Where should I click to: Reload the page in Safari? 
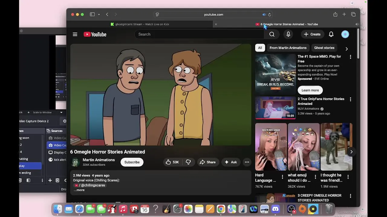[269, 14]
